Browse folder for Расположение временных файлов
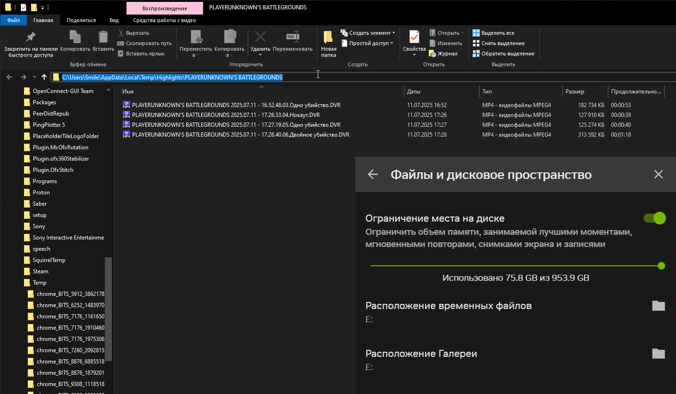Viewport: 676px width, 394px height. (x=659, y=306)
